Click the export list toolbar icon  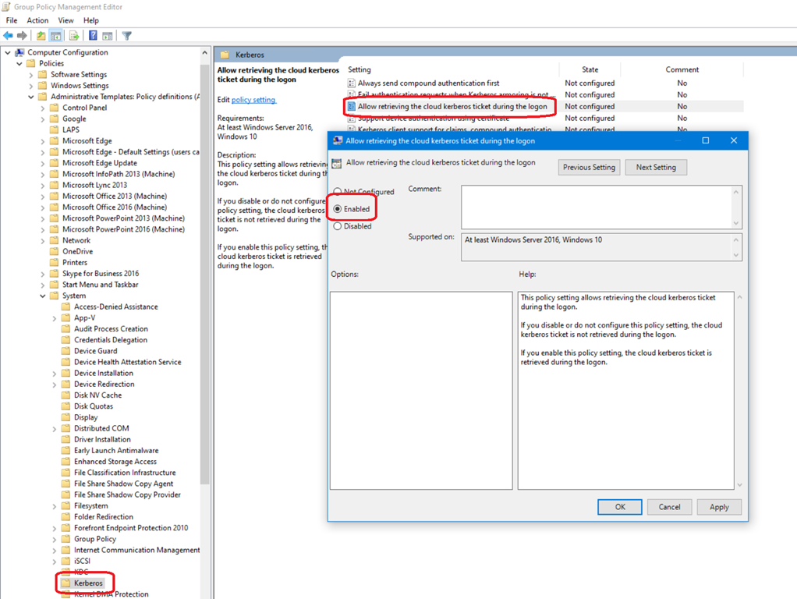click(74, 36)
